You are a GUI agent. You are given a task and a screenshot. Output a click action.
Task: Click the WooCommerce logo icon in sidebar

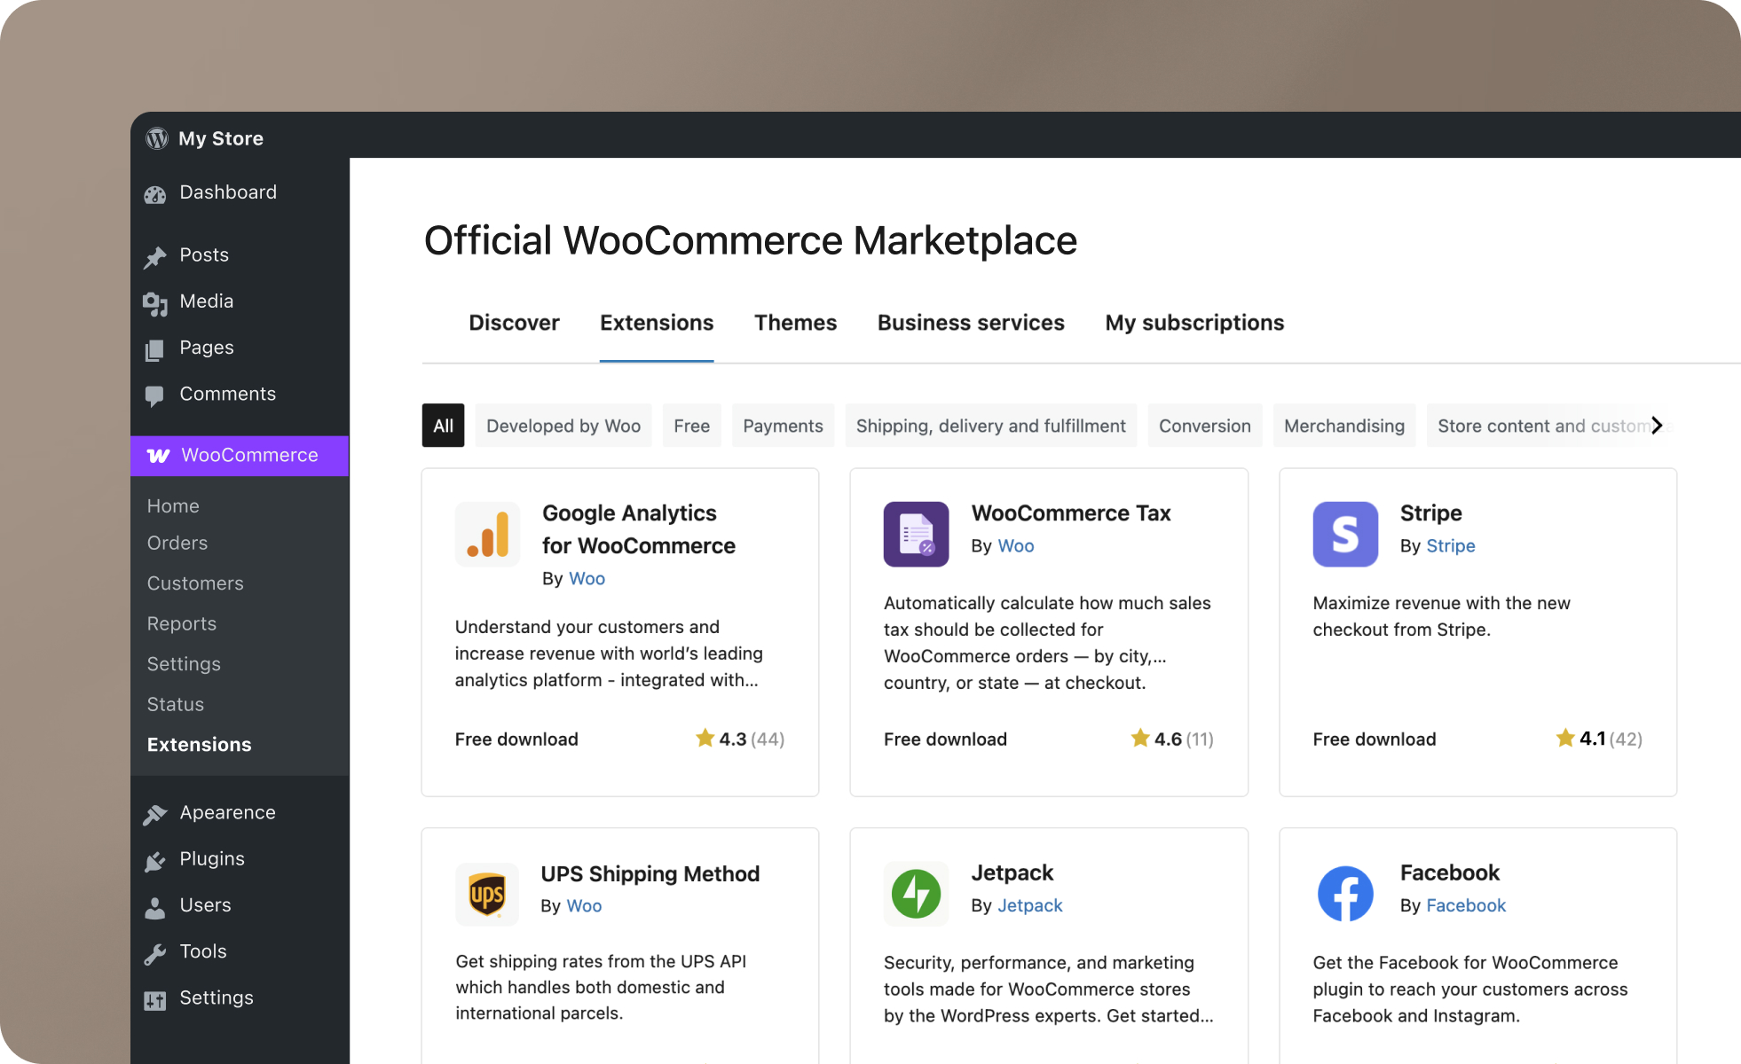(x=156, y=455)
